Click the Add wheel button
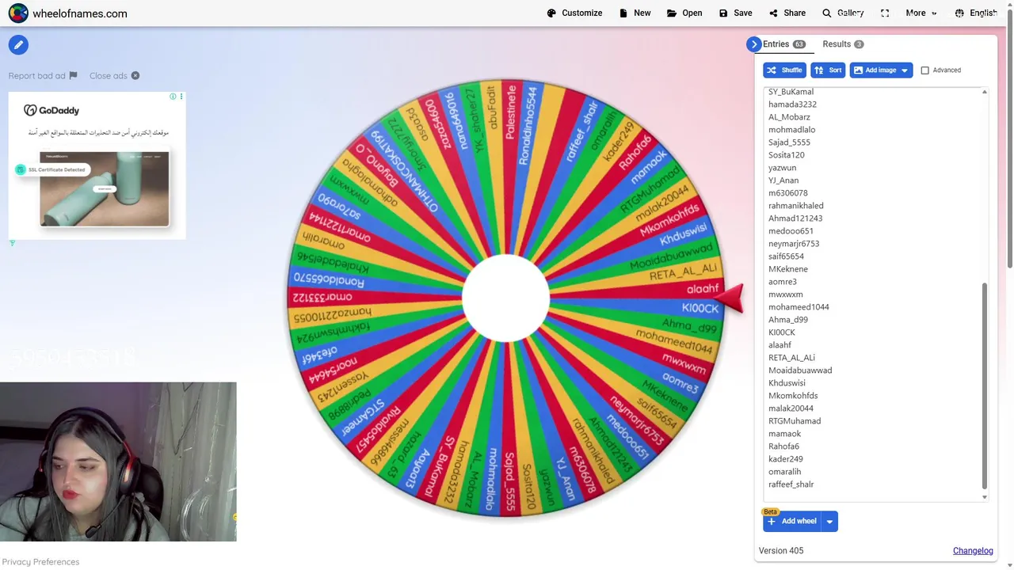The image size is (1014, 570). [792, 521]
